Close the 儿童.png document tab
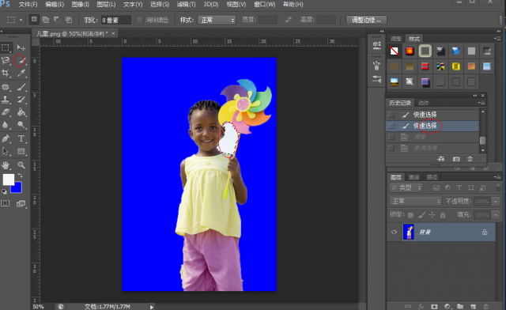This screenshot has height=310, width=506. point(113,33)
